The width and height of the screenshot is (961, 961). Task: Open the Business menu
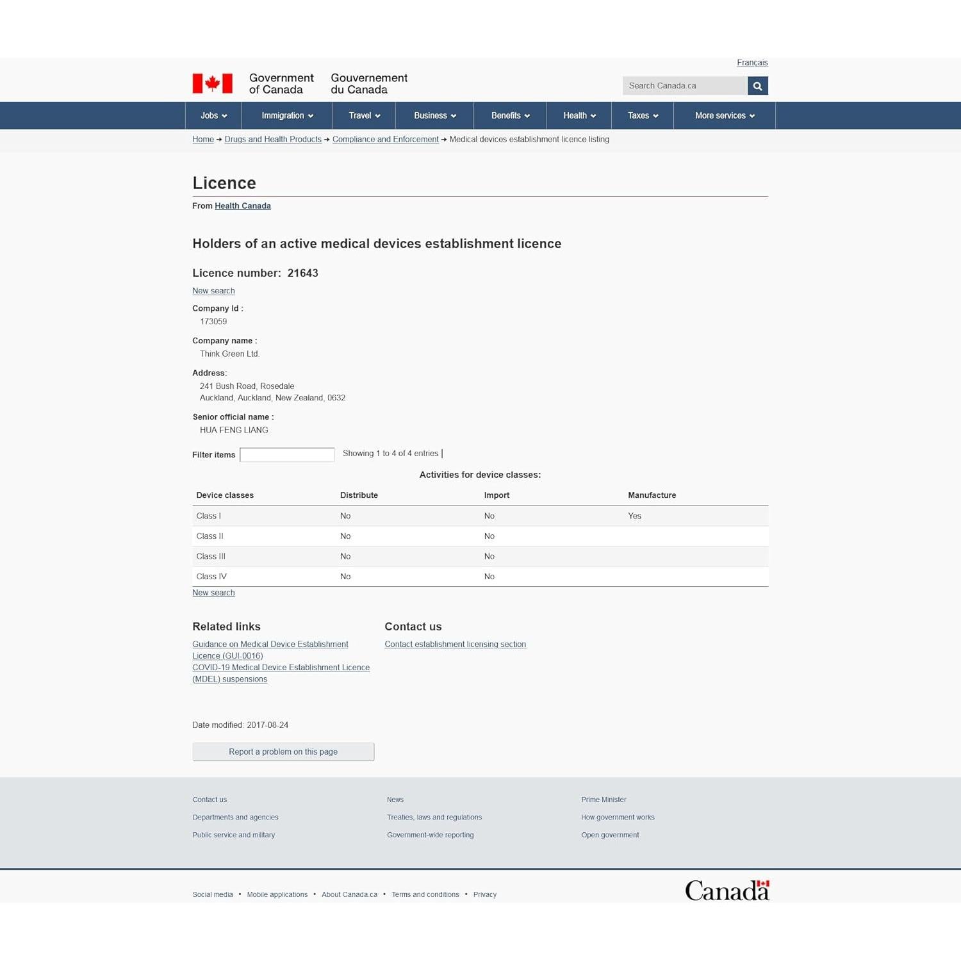click(x=434, y=116)
